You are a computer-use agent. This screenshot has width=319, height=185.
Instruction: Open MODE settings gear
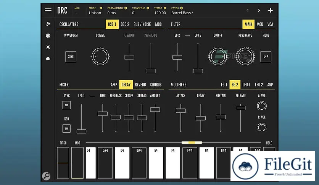[x=101, y=8]
